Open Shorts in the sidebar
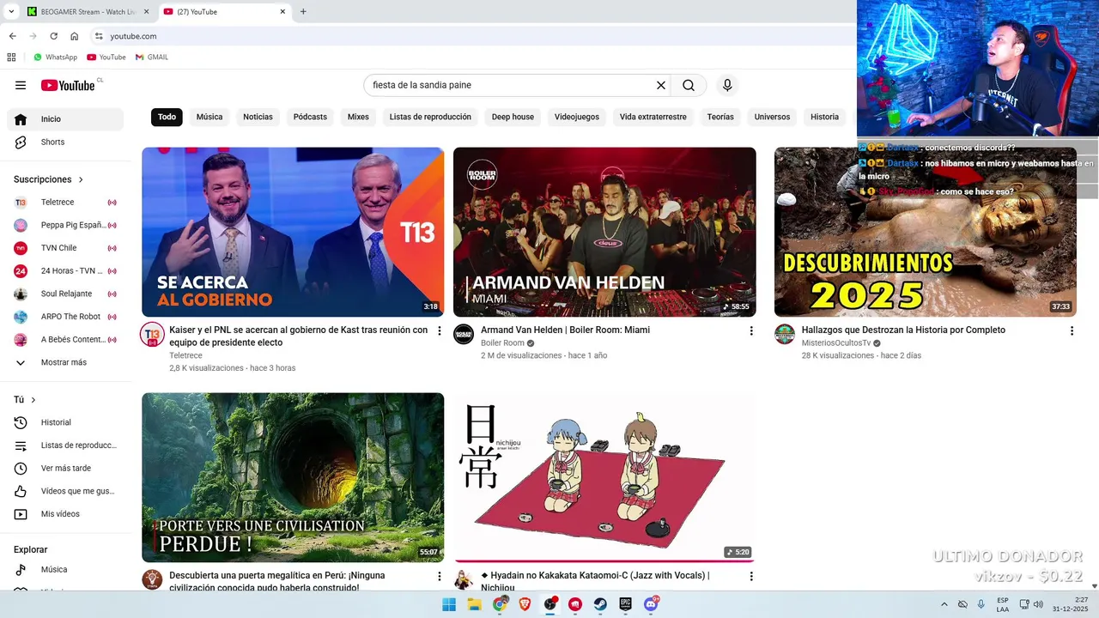 click(x=65, y=142)
